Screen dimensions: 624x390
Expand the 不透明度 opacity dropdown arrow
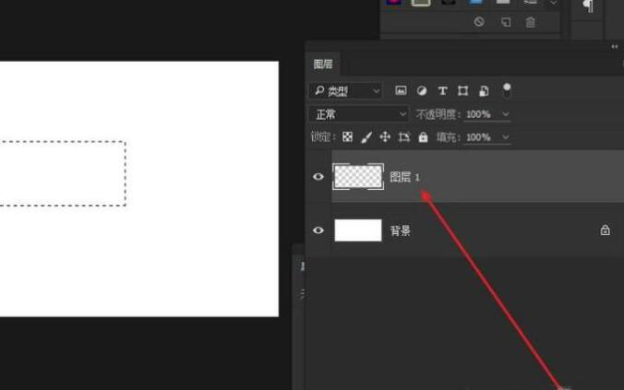click(x=505, y=114)
